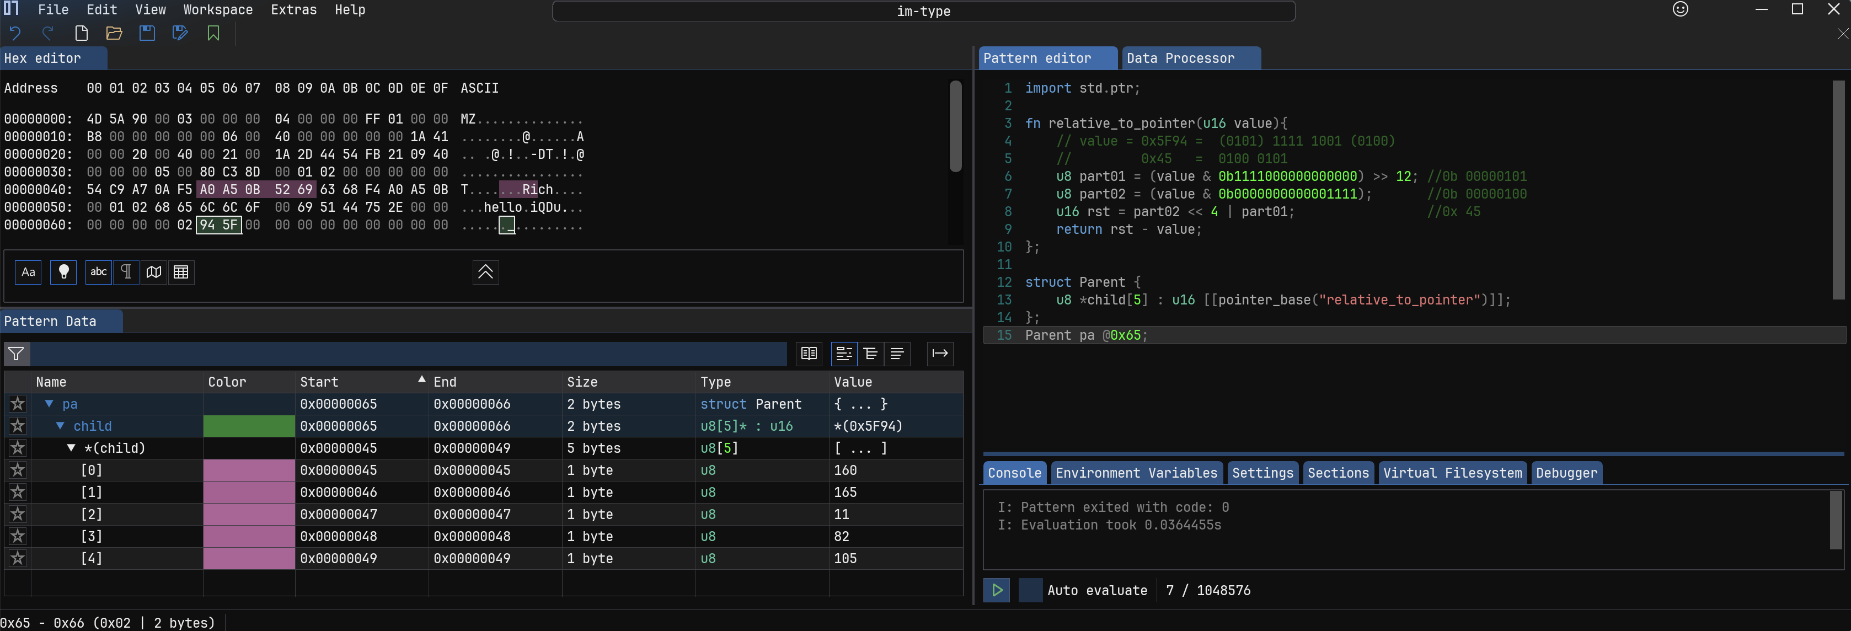The image size is (1851, 631).
Task: Toggle the Aa case display button
Action: pyautogui.click(x=28, y=272)
